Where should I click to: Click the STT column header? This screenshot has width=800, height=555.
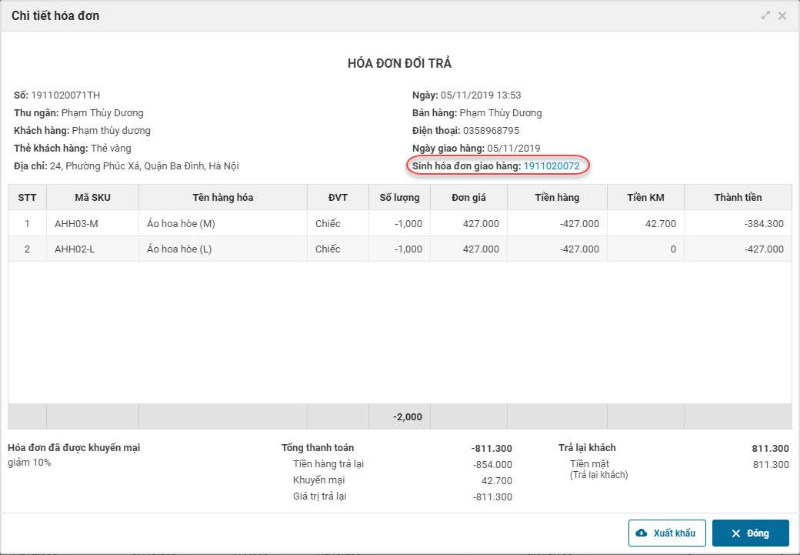[x=27, y=198]
